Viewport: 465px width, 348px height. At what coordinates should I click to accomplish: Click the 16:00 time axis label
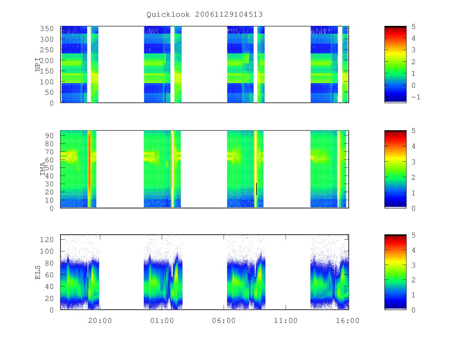coord(348,321)
